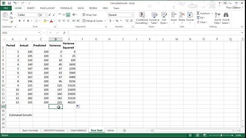Add a new sheet with plus button
Image resolution: width=246 pixels, height=138 pixels.
coord(125,130)
